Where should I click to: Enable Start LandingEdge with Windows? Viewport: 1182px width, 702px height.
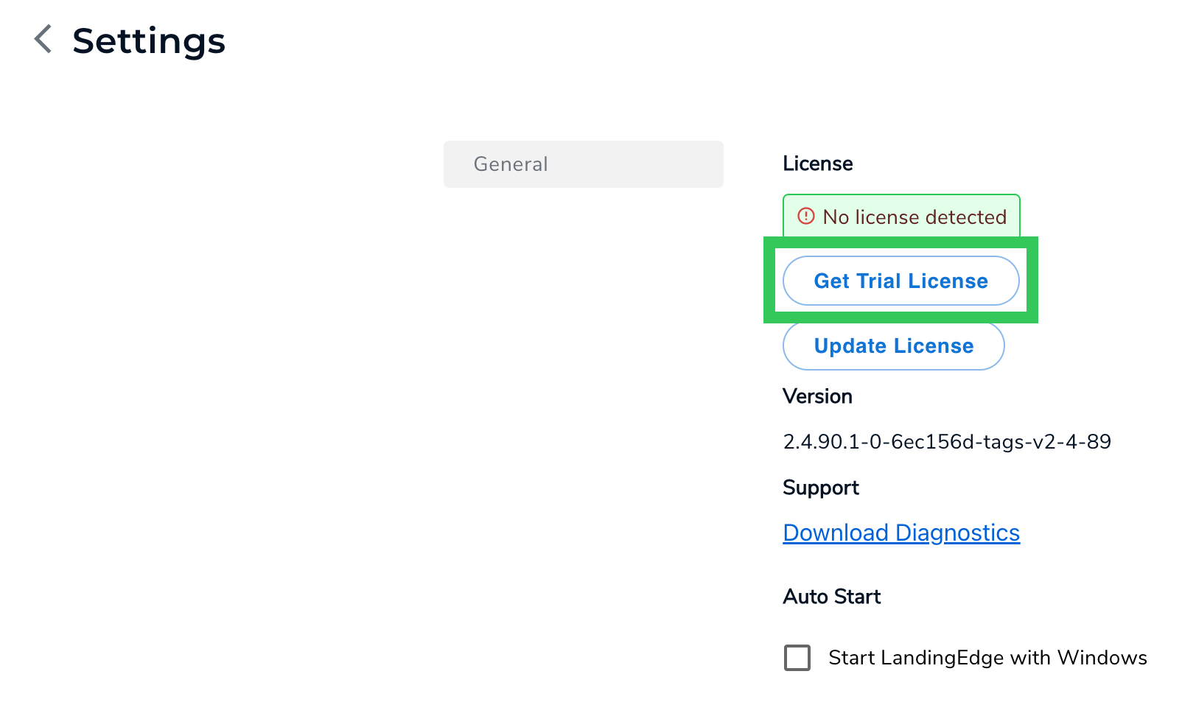[x=797, y=658]
